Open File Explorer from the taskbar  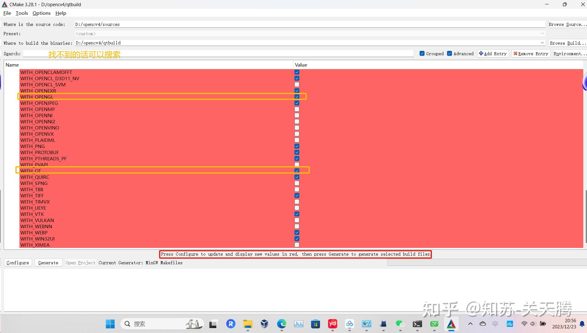[x=248, y=324]
